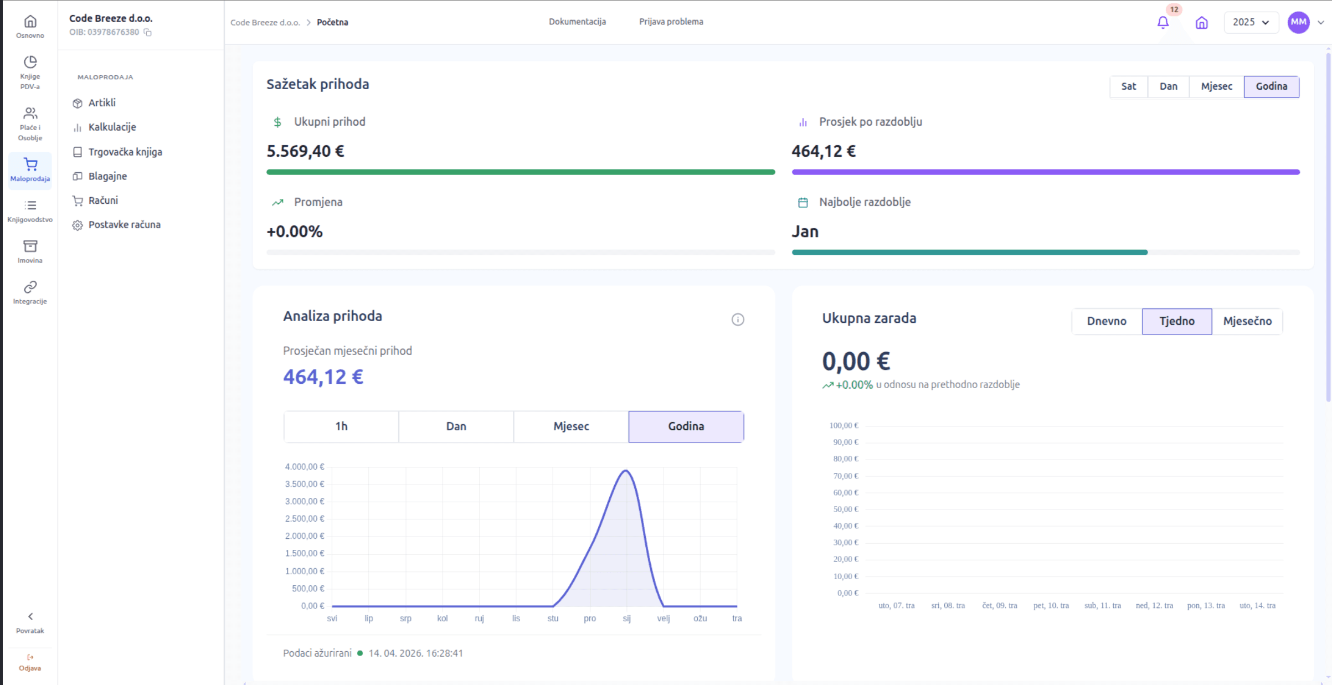Switch revenue summary to Godina
The image size is (1332, 685).
[x=1272, y=86]
